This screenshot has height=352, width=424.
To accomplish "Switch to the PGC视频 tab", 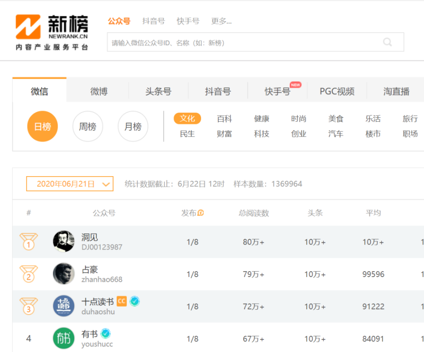I will click(337, 91).
